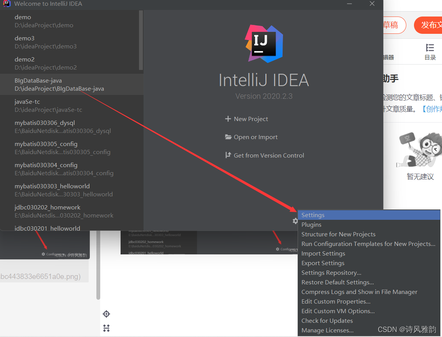Open recent project javaSe-tc
Viewport: 442px width, 337px height.
pos(71,105)
